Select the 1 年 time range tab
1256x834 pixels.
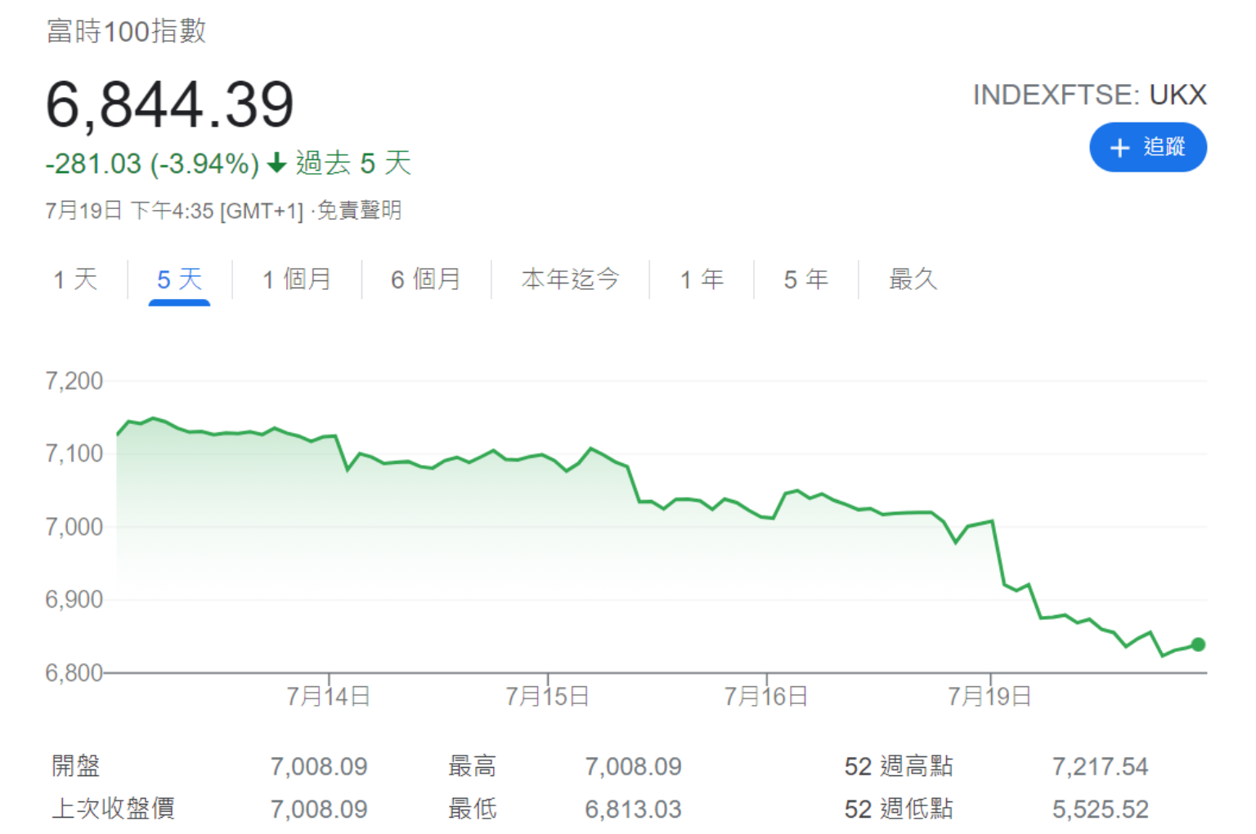point(702,280)
